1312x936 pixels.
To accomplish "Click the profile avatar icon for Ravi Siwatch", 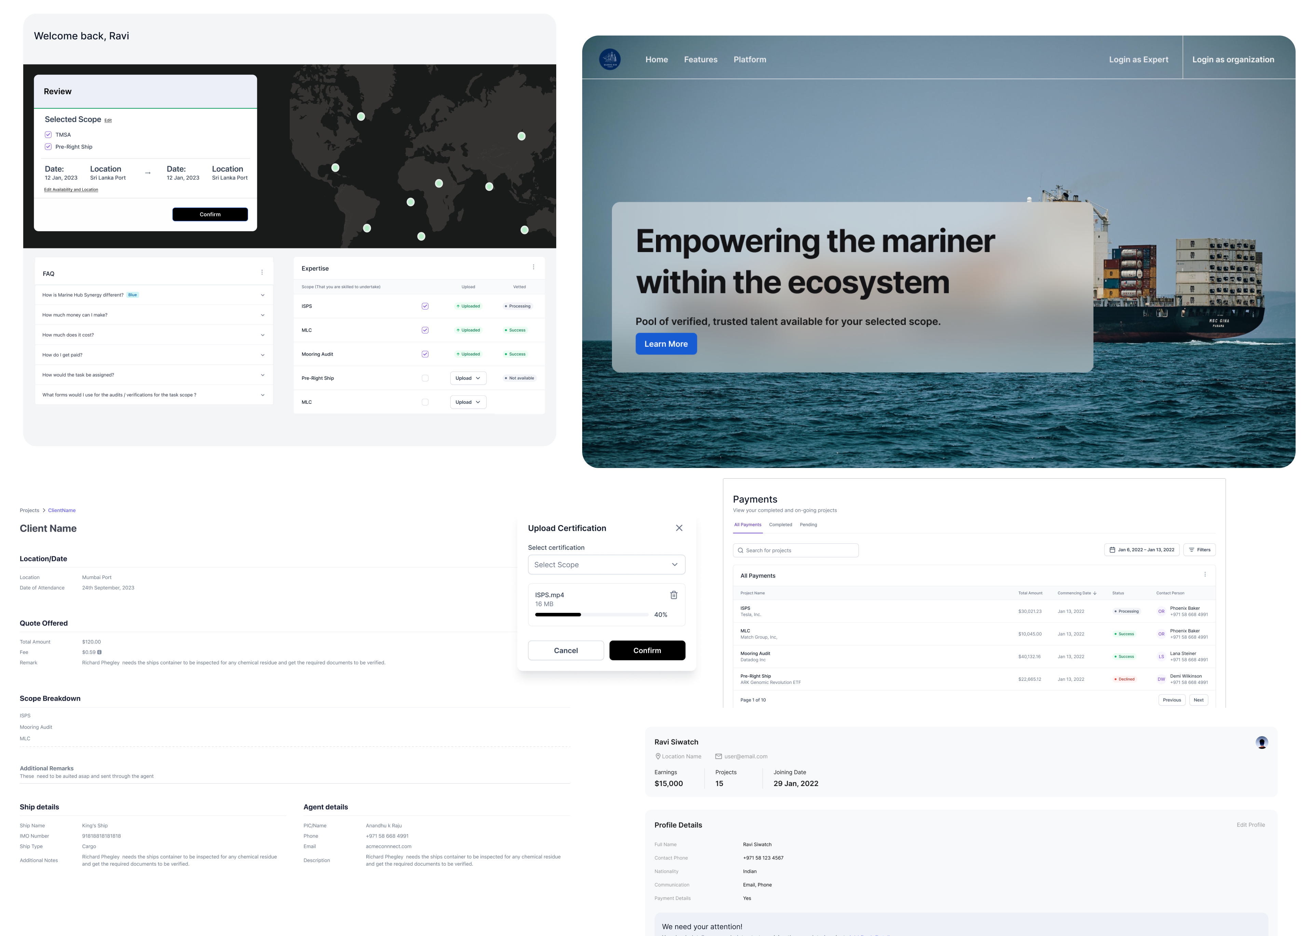I will (x=1262, y=742).
